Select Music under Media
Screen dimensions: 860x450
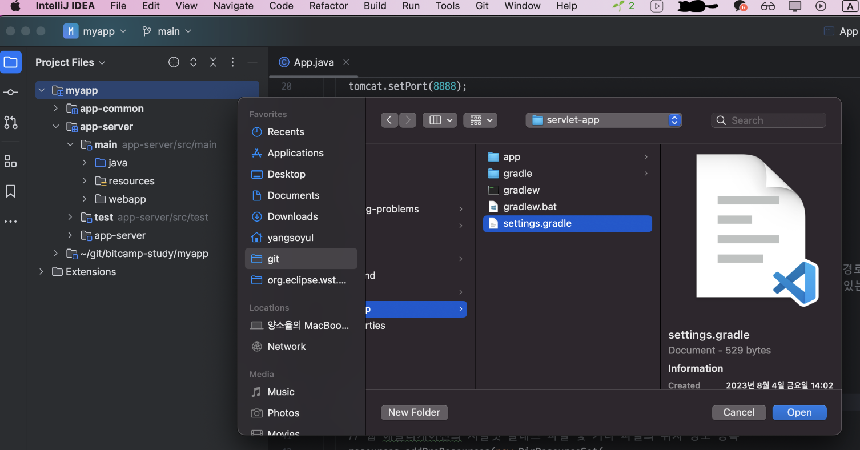click(x=301, y=392)
